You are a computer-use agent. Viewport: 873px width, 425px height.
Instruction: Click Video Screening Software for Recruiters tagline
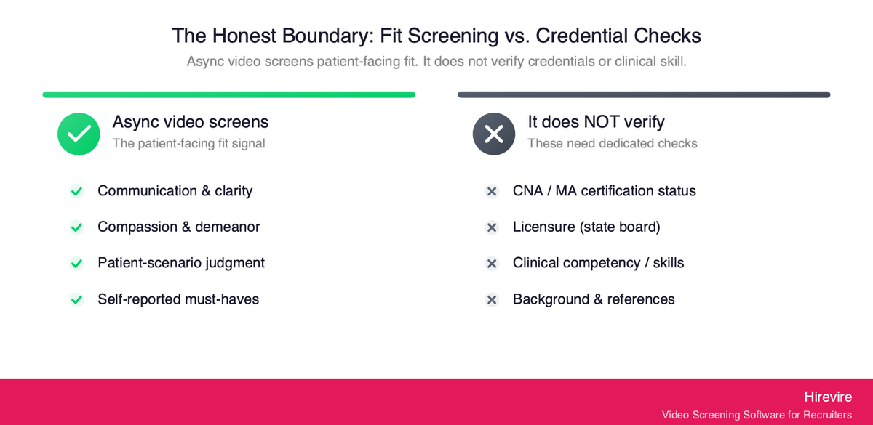pos(757,415)
